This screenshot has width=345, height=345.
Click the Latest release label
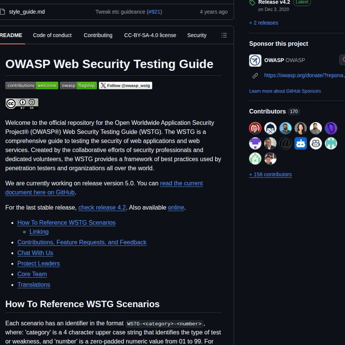[x=302, y=2]
